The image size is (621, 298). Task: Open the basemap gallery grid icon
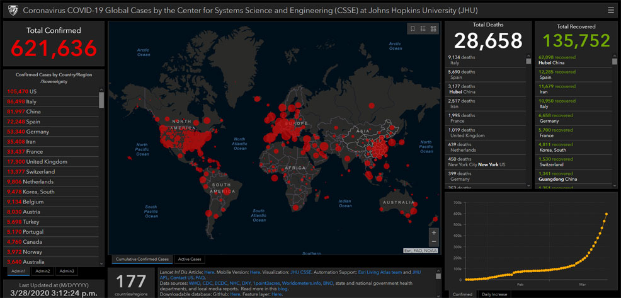433,28
